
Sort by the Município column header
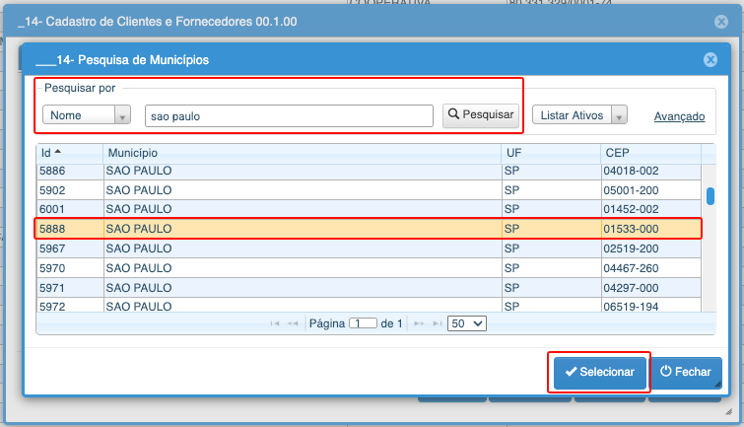[x=301, y=153]
